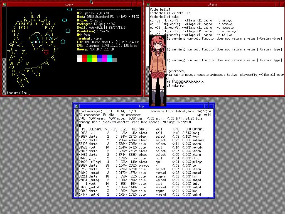Click the maximize button on the left xterm title bar
Screen dimensions: 285x214
tap(139, 4)
